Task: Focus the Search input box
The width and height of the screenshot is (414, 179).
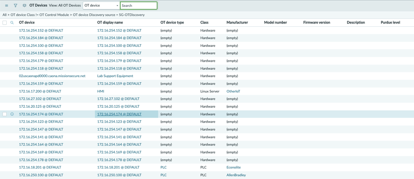Action: point(138,5)
